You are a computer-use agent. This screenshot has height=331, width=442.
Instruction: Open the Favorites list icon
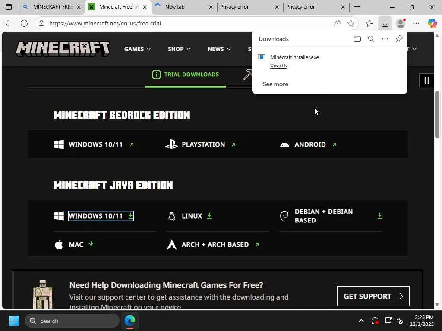click(369, 23)
